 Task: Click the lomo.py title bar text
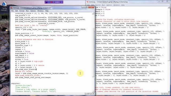click(32, 8)
